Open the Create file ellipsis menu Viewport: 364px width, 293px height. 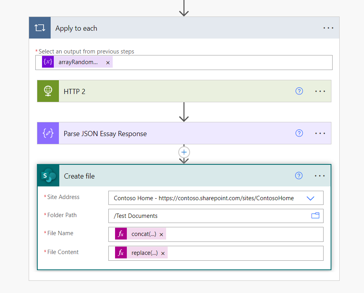[x=320, y=176]
